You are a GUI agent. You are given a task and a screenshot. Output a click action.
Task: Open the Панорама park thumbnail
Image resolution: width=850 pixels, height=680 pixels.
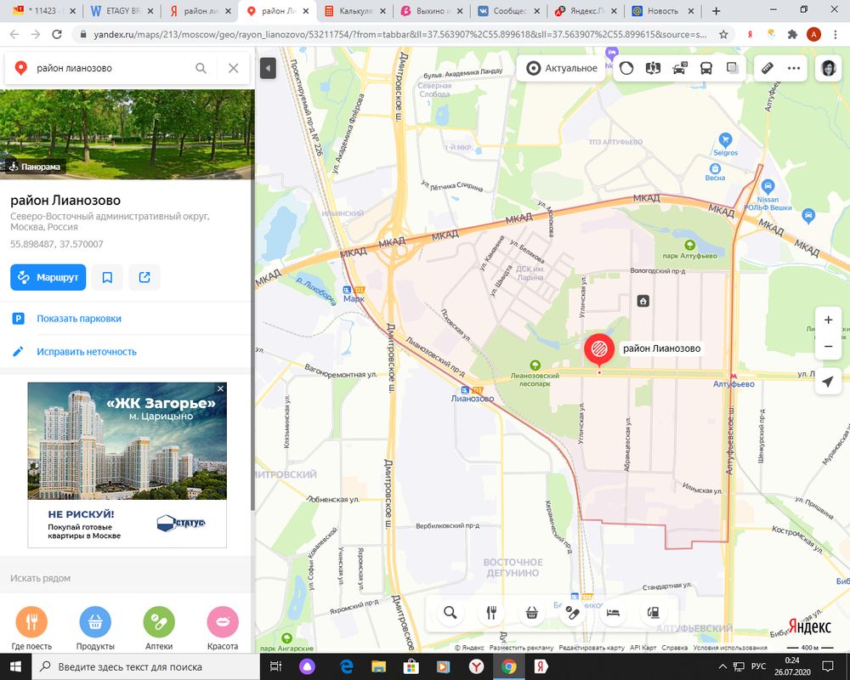tap(126, 133)
